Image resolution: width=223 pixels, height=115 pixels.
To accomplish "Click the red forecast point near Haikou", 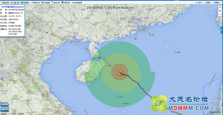I will coord(100,58).
